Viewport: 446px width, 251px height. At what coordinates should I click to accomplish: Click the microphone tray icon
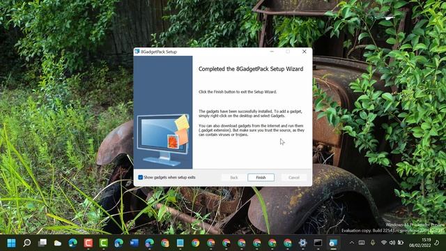click(x=373, y=243)
